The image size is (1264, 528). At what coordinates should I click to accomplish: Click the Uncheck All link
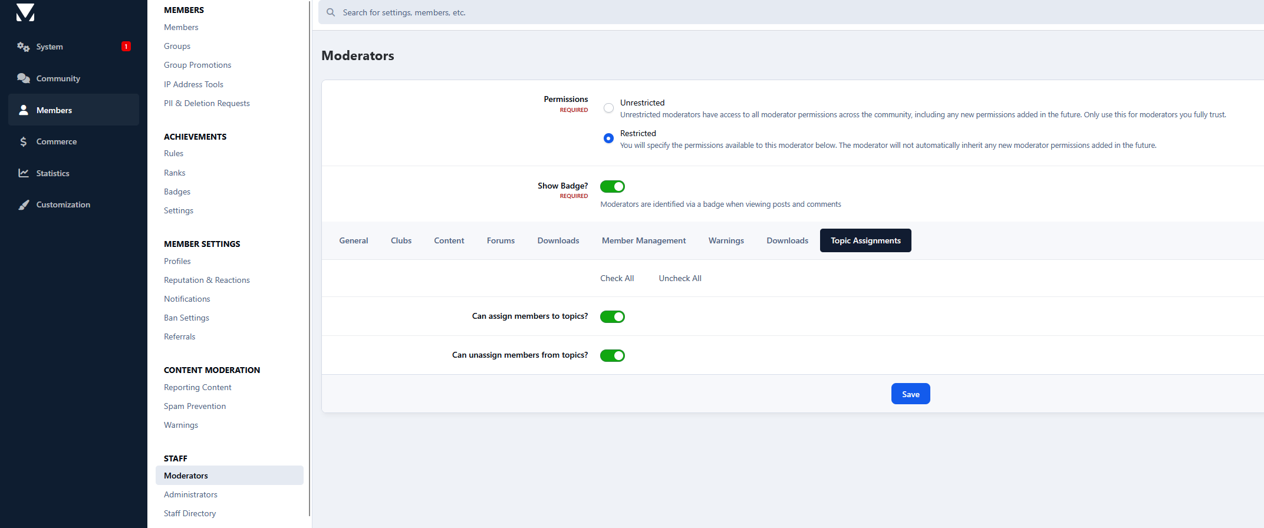tap(680, 279)
